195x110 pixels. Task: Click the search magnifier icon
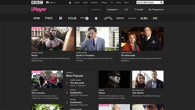pos(161,2)
